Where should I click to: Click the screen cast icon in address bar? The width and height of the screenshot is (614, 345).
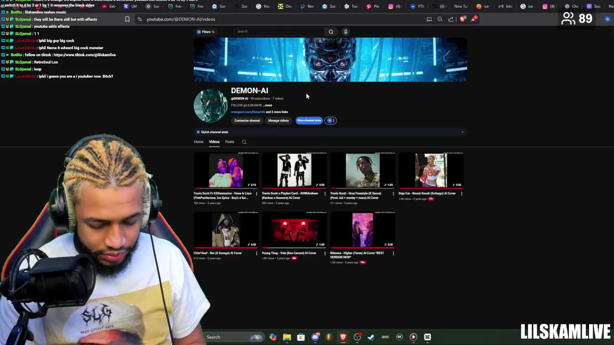tap(429, 19)
